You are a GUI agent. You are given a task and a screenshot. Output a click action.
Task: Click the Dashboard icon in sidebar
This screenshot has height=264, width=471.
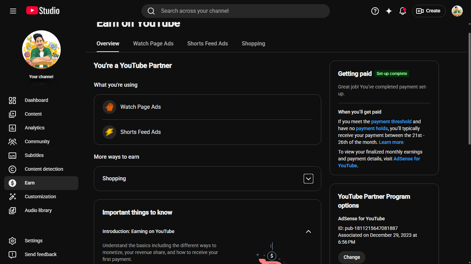point(12,100)
